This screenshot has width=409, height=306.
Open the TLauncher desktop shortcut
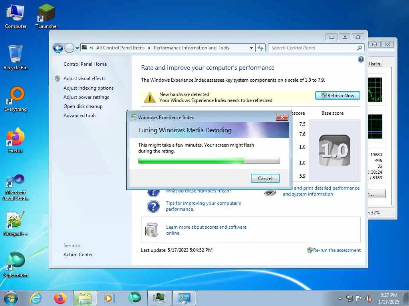[46, 16]
